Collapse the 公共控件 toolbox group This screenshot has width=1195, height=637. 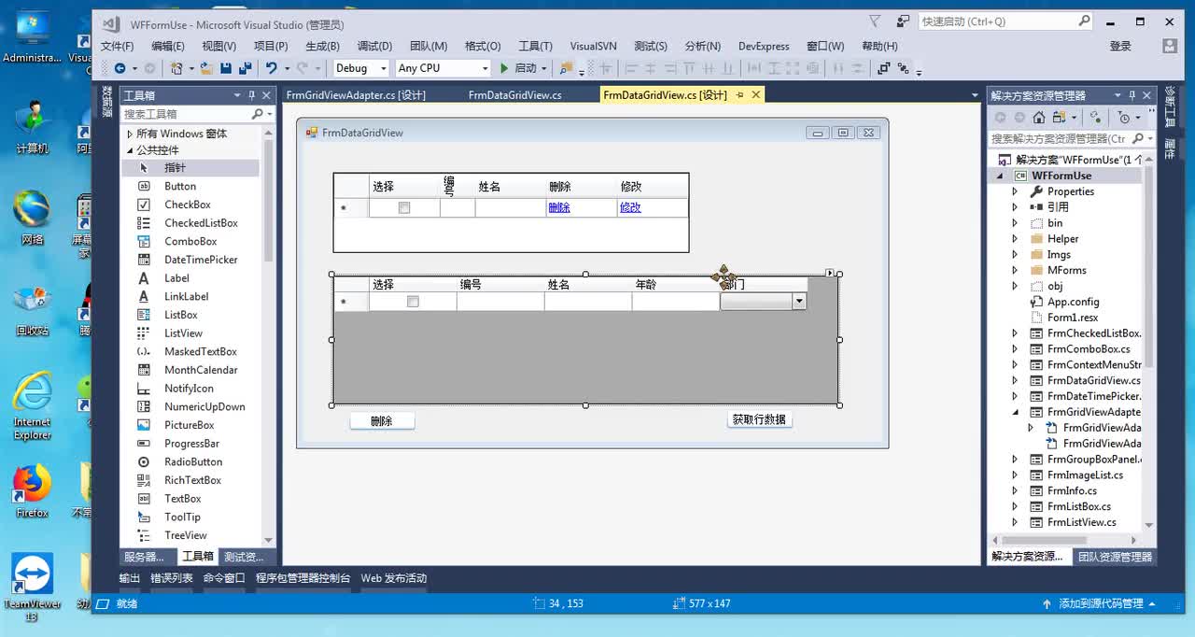point(130,150)
